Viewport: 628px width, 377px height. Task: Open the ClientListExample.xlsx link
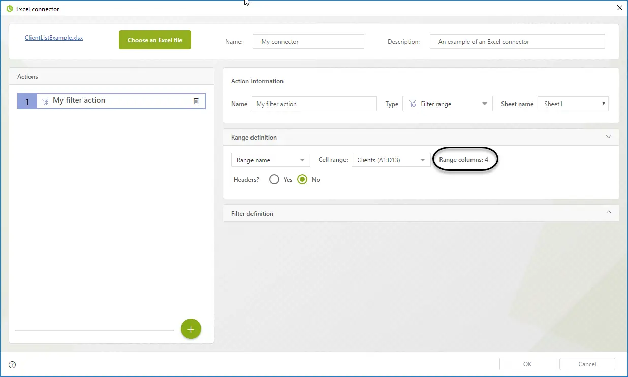pyautogui.click(x=54, y=38)
